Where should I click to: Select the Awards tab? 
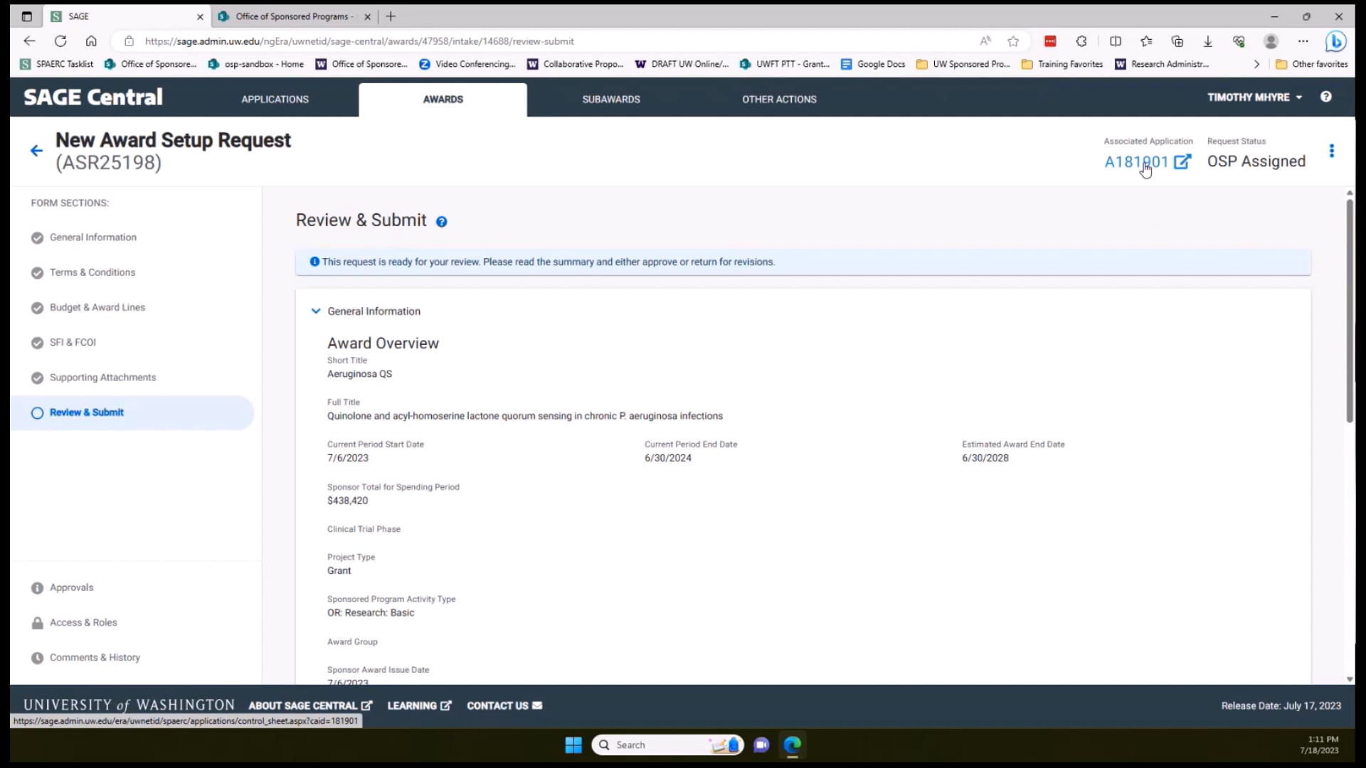pos(443,100)
